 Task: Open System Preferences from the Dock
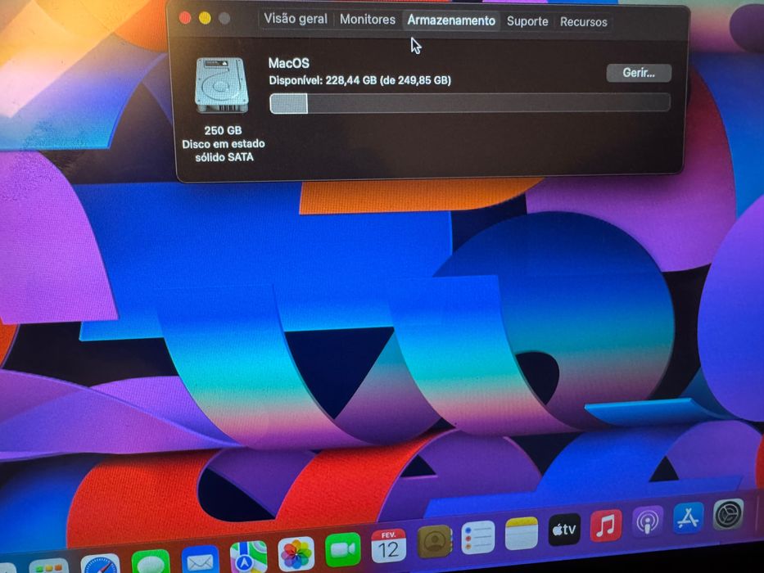[x=729, y=514]
